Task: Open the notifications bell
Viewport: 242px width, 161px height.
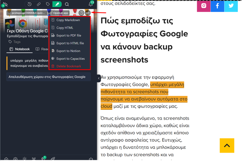Action: coord(91,4)
